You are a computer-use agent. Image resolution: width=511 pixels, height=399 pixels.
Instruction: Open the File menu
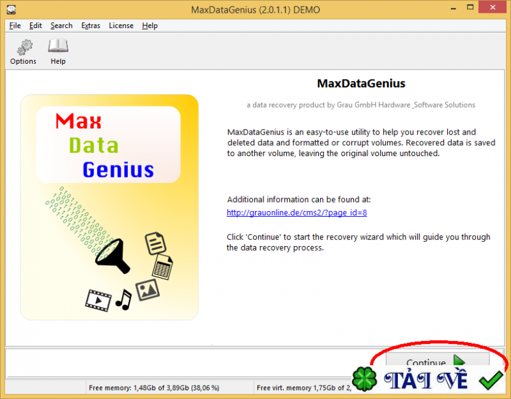[x=14, y=25]
